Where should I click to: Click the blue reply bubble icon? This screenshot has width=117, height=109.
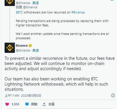(x=27, y=104)
